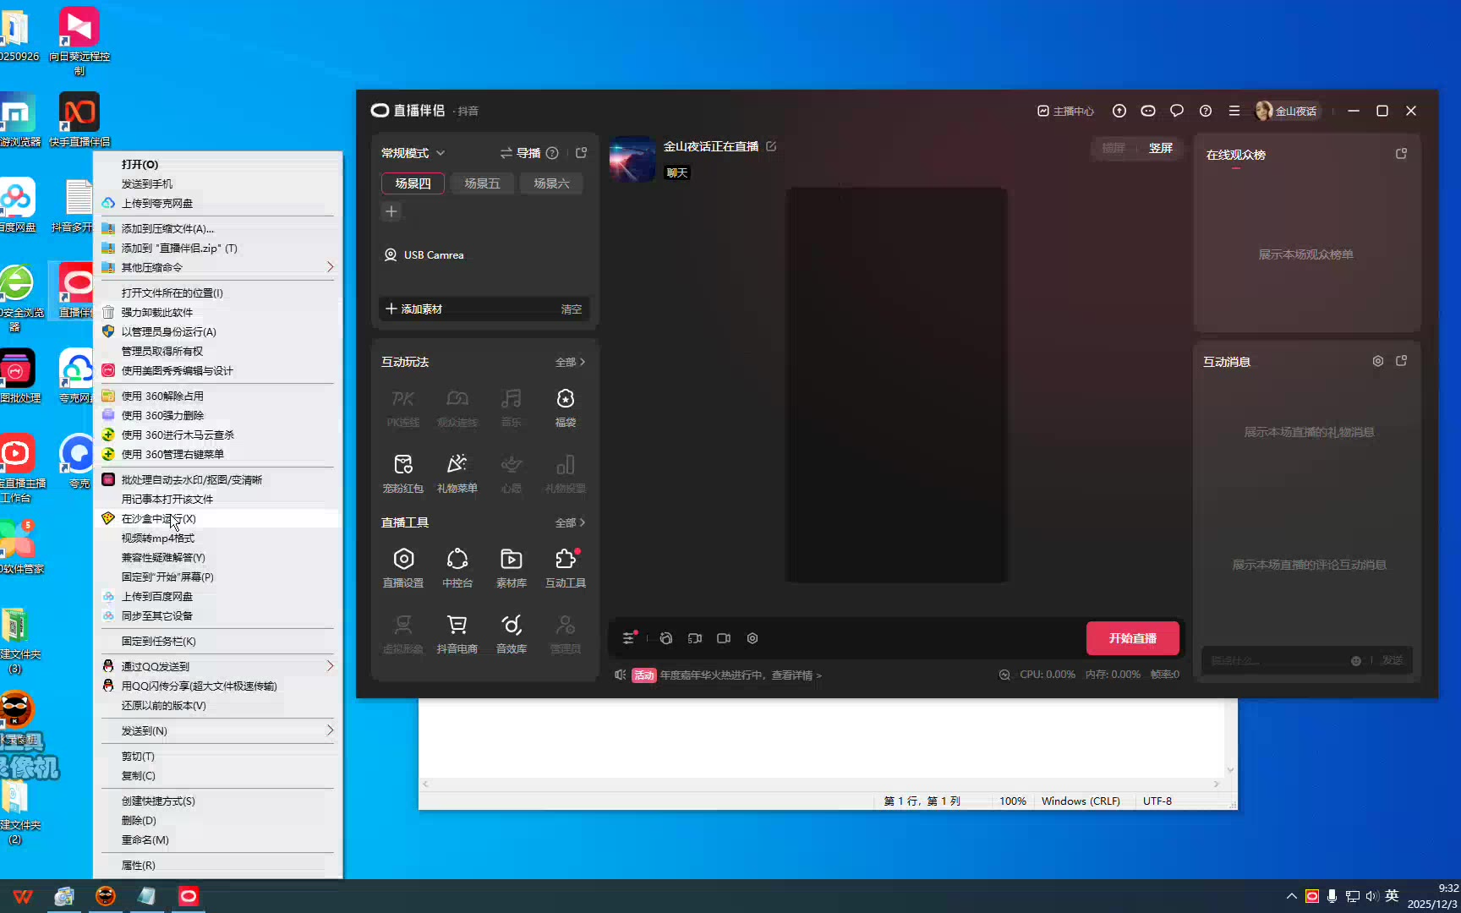The height and width of the screenshot is (913, 1461).
Task: Open the 福袋 lucky bag tool
Action: click(x=565, y=407)
